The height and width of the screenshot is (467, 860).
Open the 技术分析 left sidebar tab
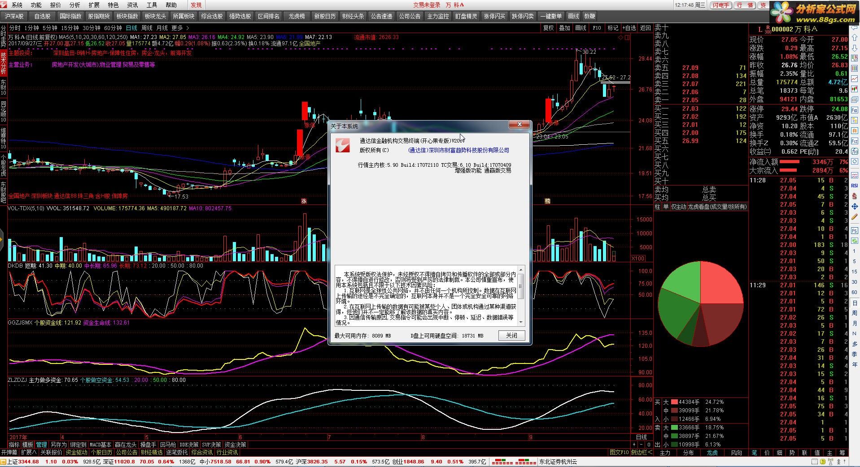click(x=4, y=64)
